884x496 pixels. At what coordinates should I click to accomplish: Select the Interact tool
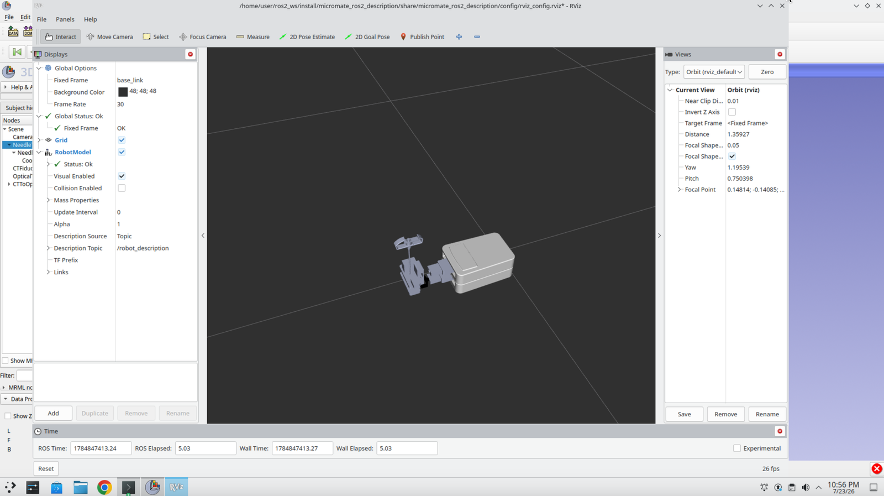60,36
